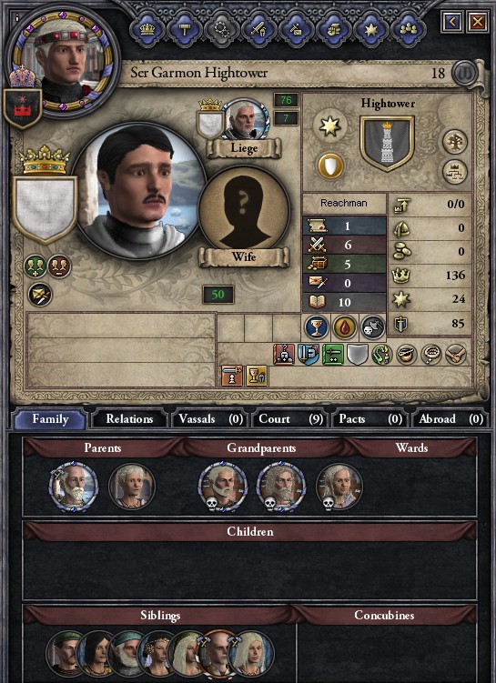The image size is (496, 683).
Task: Click the dynasty members icon below tree
Action: click(455, 172)
